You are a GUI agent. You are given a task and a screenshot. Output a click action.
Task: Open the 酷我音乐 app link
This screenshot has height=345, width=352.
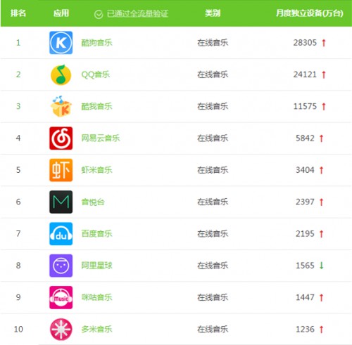point(96,106)
